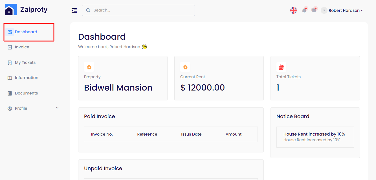This screenshot has width=376, height=180.
Task: Click the Zaiproty brand name link
Action: 34,10
